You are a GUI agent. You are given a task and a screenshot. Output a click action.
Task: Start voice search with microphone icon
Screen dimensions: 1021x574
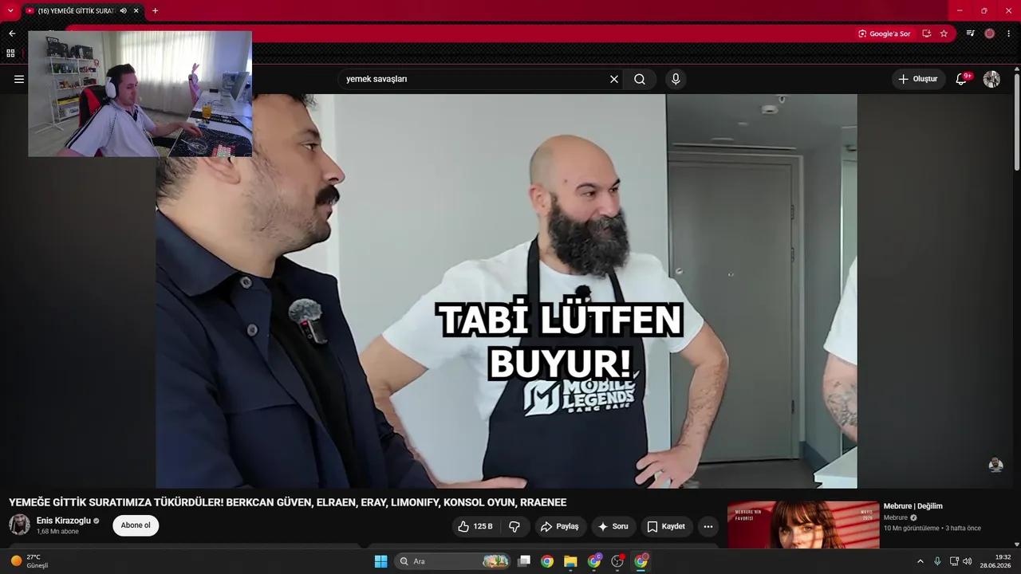click(x=676, y=79)
